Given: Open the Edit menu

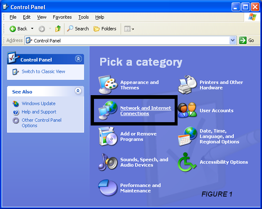Looking at the screenshot, I should click(x=27, y=17).
